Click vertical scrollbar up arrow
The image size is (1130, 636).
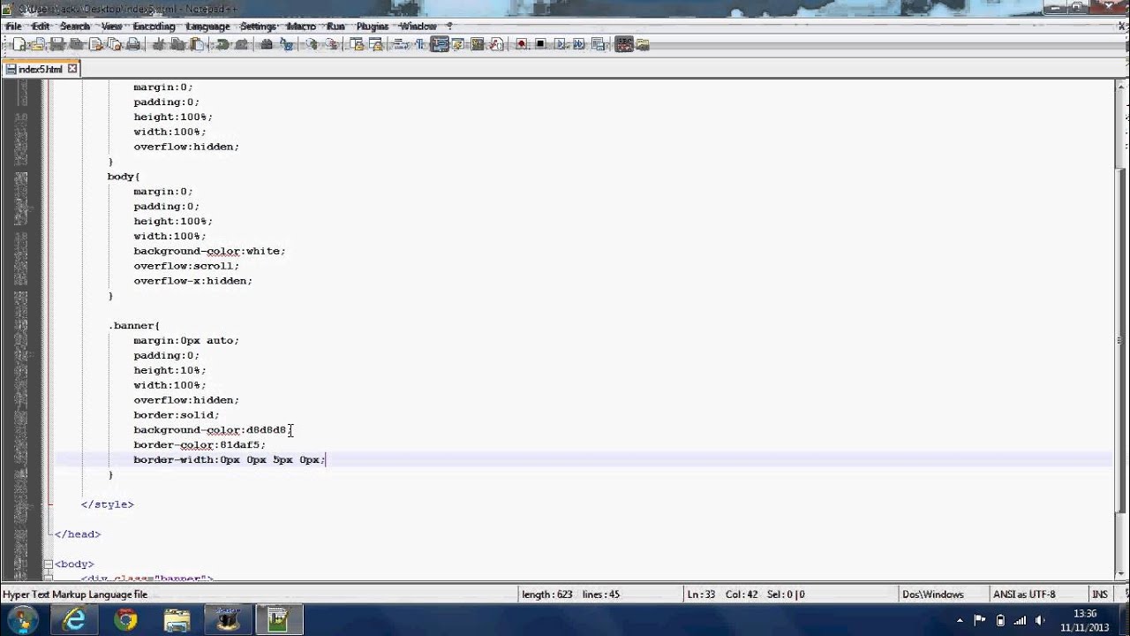1122,86
